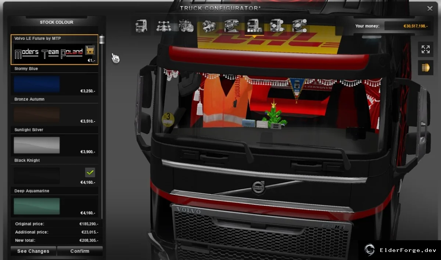The width and height of the screenshot is (441, 260).
Task: Select the truck paint job category
Action: [254, 26]
